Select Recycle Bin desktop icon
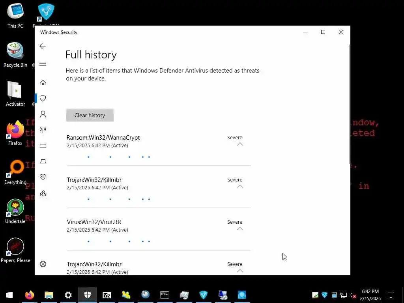 coord(15,55)
